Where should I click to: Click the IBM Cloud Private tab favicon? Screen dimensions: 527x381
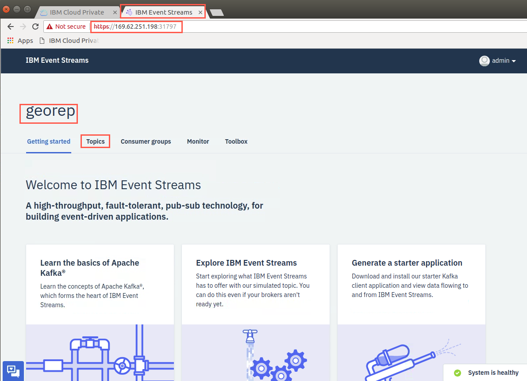click(x=44, y=12)
